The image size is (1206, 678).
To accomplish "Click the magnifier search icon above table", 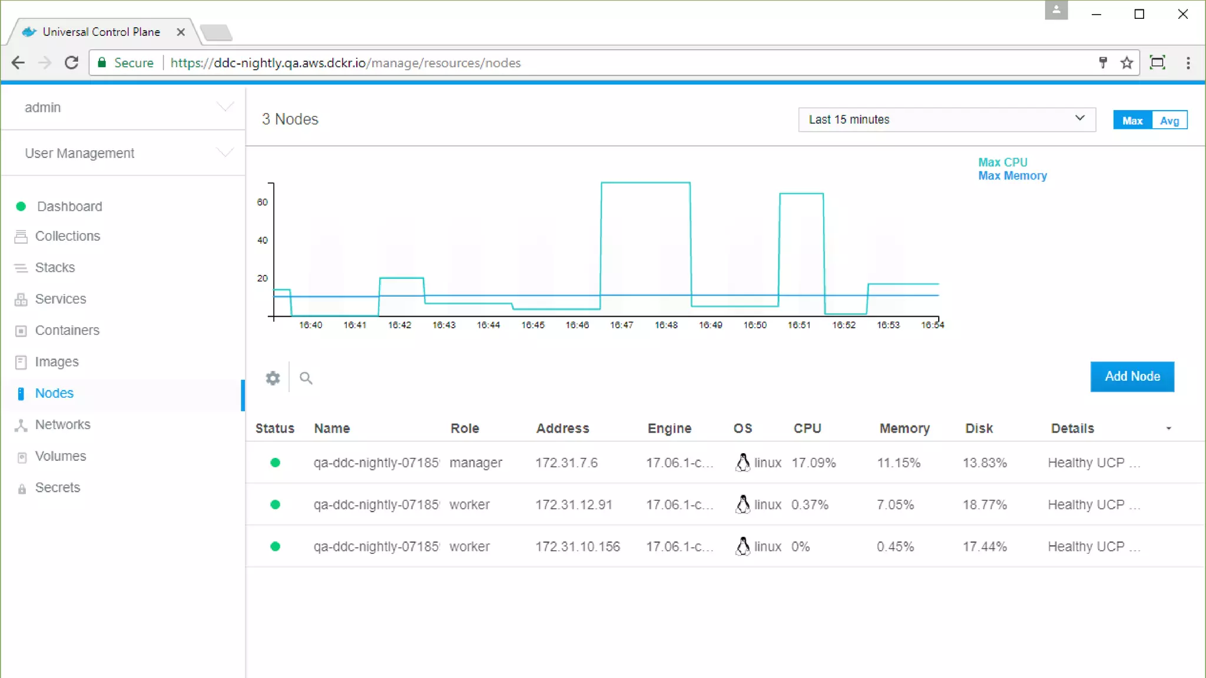I will click(x=306, y=378).
